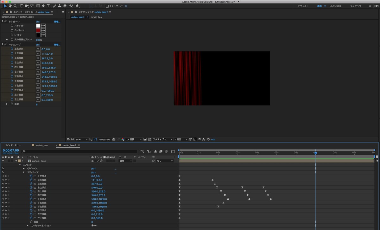The height and width of the screenshot is (230, 380).
Task: Select the Brush tool
Action: click(54, 6)
